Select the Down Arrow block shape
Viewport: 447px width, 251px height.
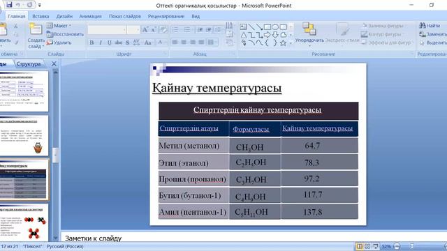(275, 35)
